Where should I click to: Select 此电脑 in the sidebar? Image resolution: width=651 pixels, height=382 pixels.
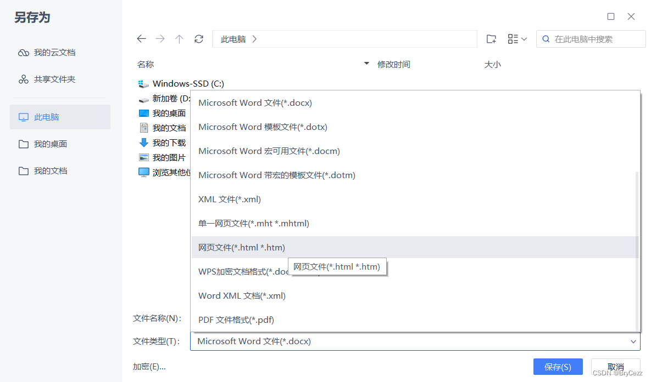click(60, 117)
